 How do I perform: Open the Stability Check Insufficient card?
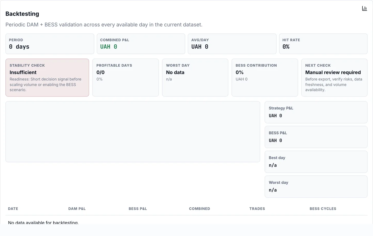pos(47,78)
